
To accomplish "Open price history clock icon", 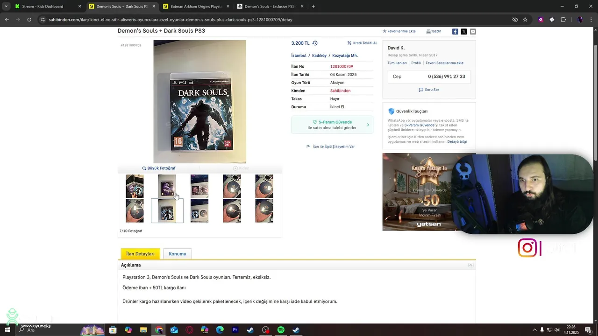I will 315,43.
